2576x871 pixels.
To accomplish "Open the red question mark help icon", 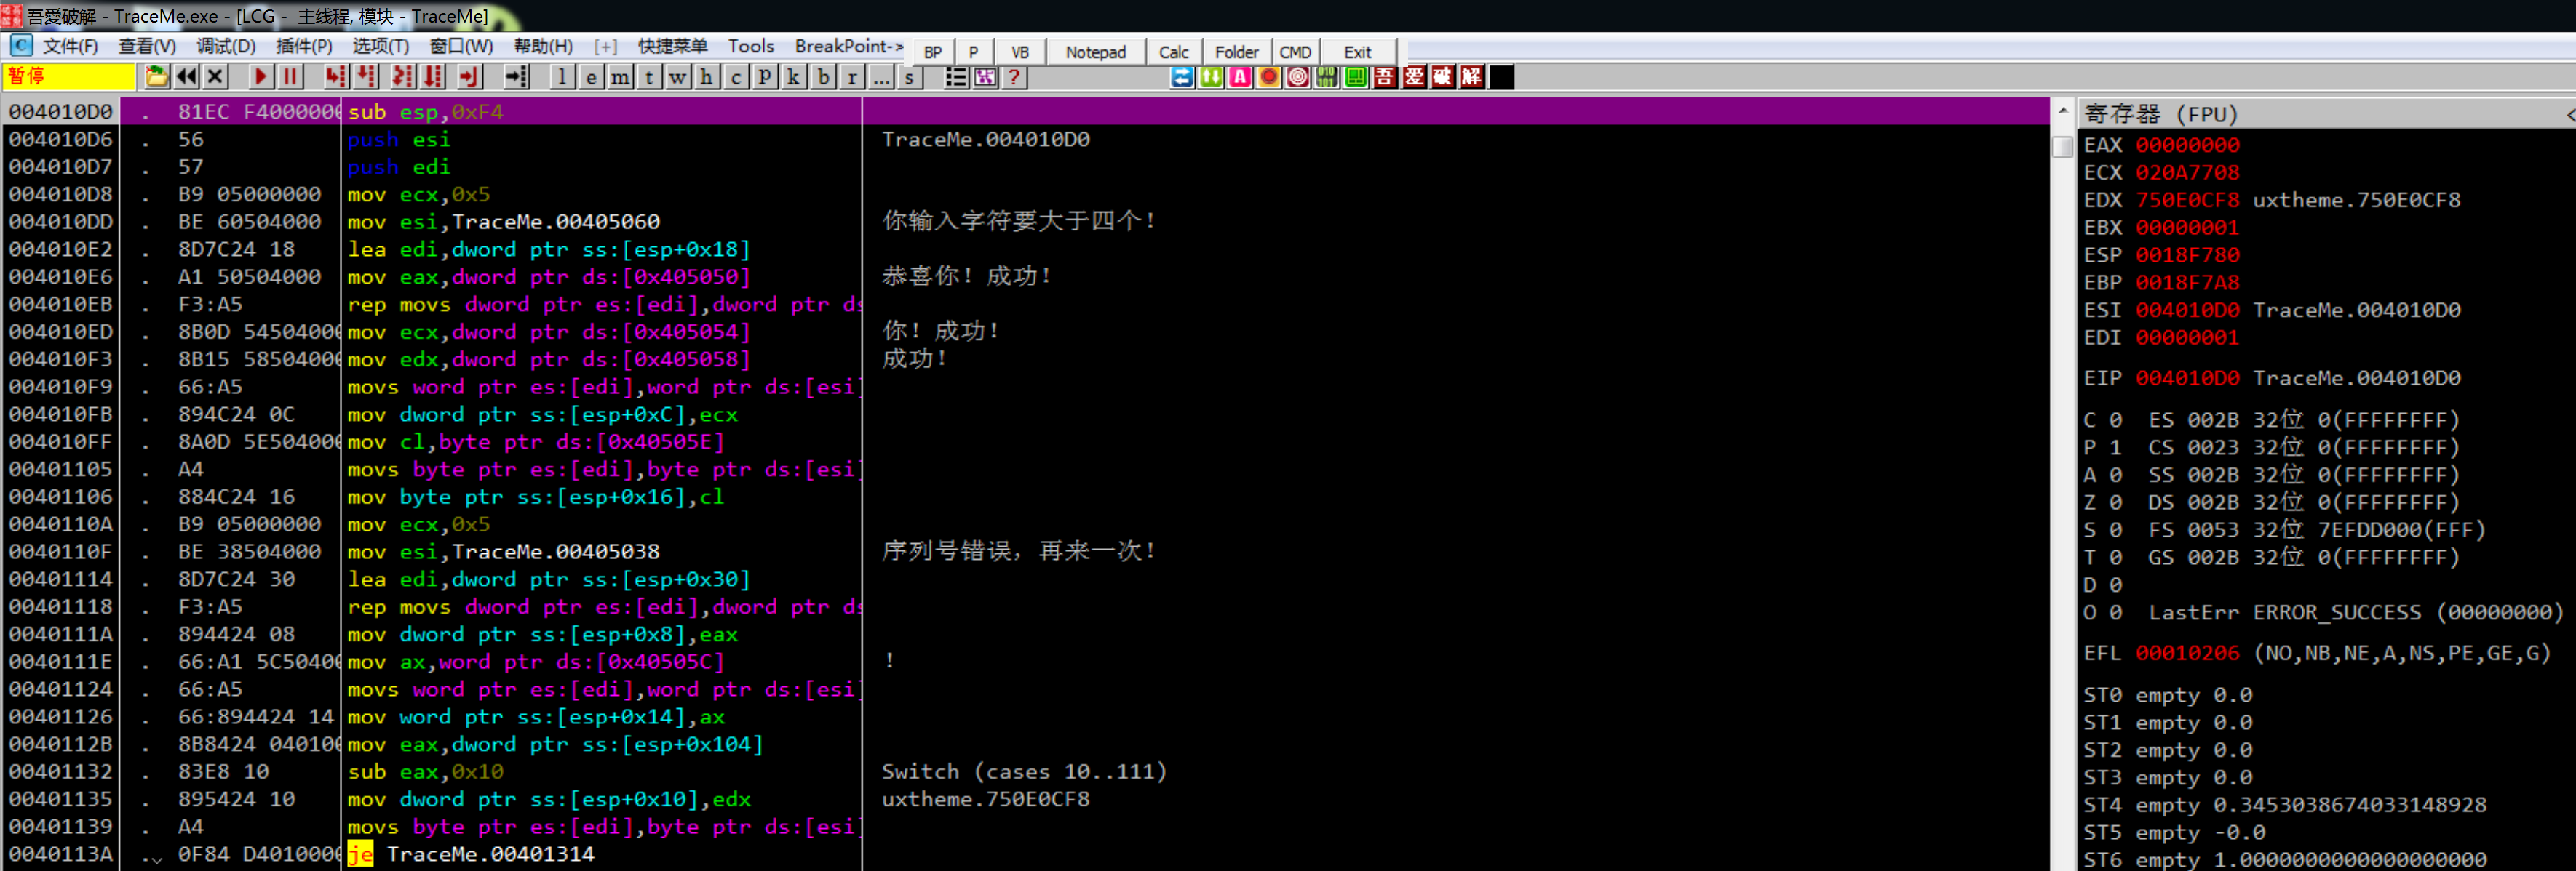I will tap(1014, 77).
